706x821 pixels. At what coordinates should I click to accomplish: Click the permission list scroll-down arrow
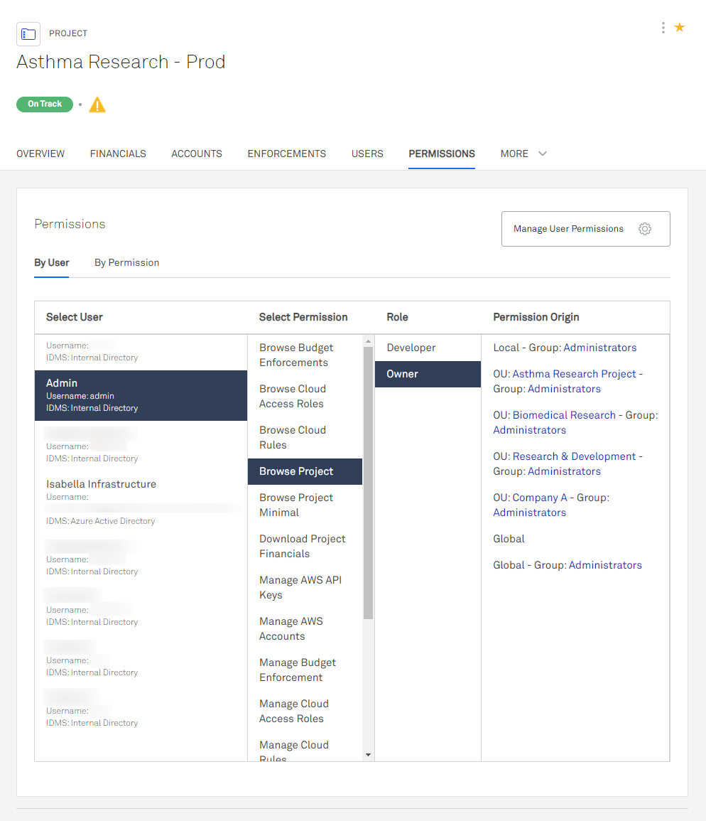(x=369, y=755)
